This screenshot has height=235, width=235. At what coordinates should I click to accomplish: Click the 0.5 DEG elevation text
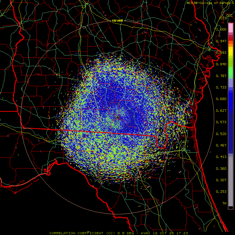coord(126,233)
